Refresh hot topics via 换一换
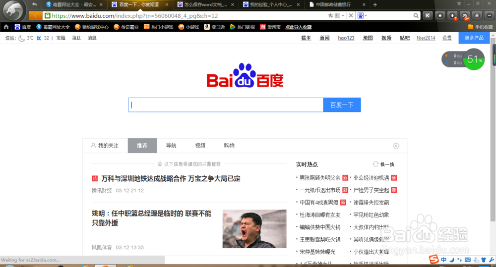Viewport: 496px width, 267px height. (x=383, y=164)
